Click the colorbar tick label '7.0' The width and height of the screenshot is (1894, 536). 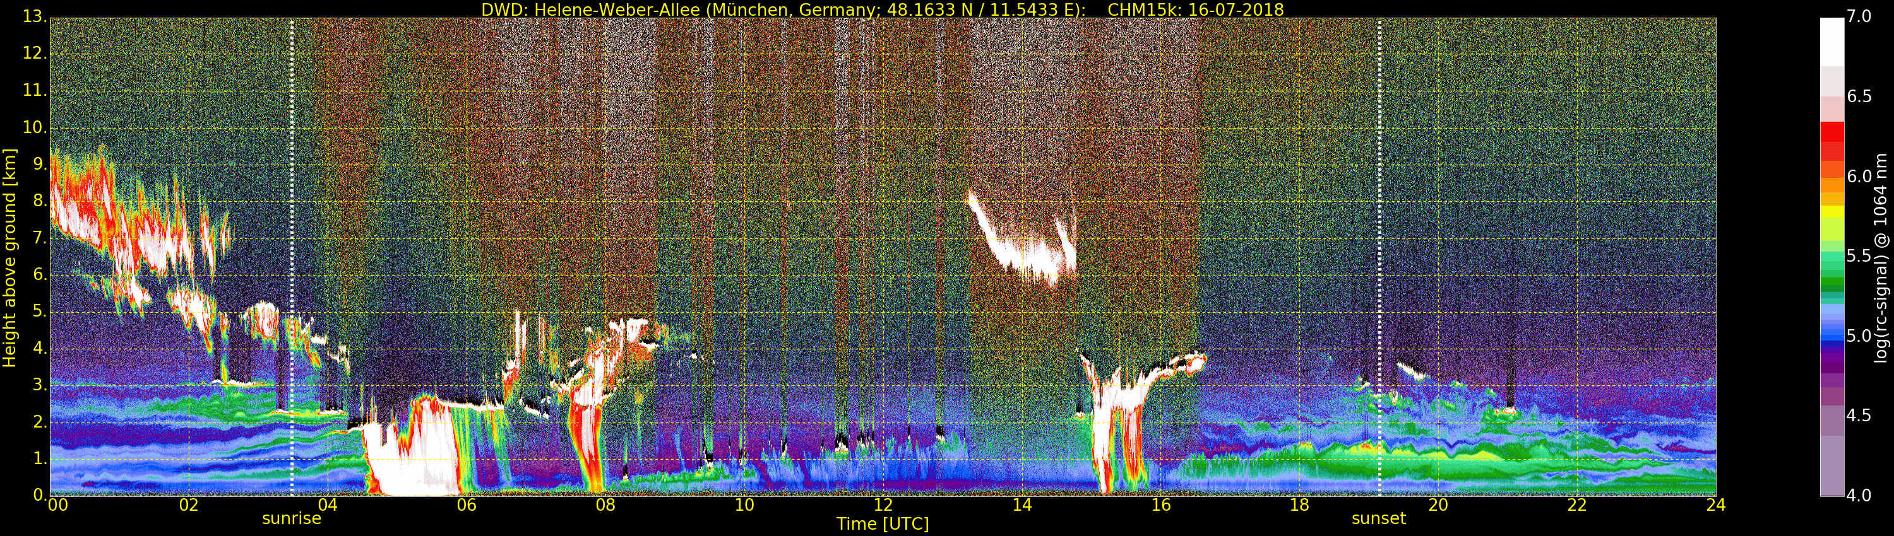tap(1859, 16)
